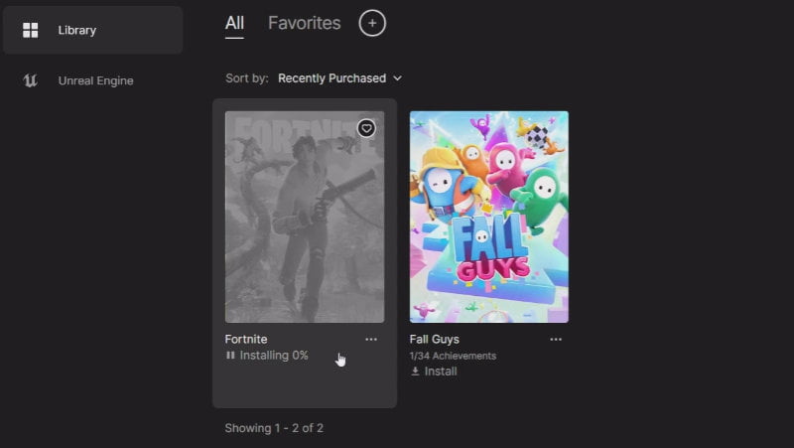Screen dimensions: 794x448
Task: Switch to the Favorites tab
Action: (x=305, y=23)
